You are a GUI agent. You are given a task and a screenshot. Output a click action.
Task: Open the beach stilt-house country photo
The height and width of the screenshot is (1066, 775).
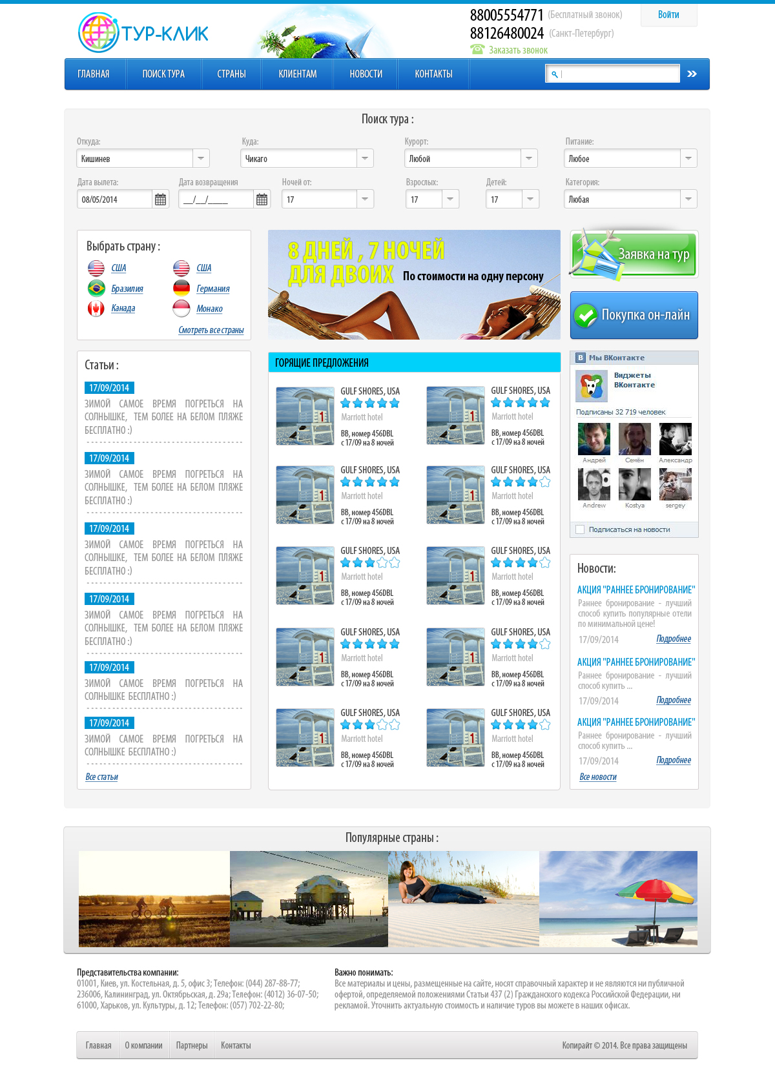tap(309, 899)
